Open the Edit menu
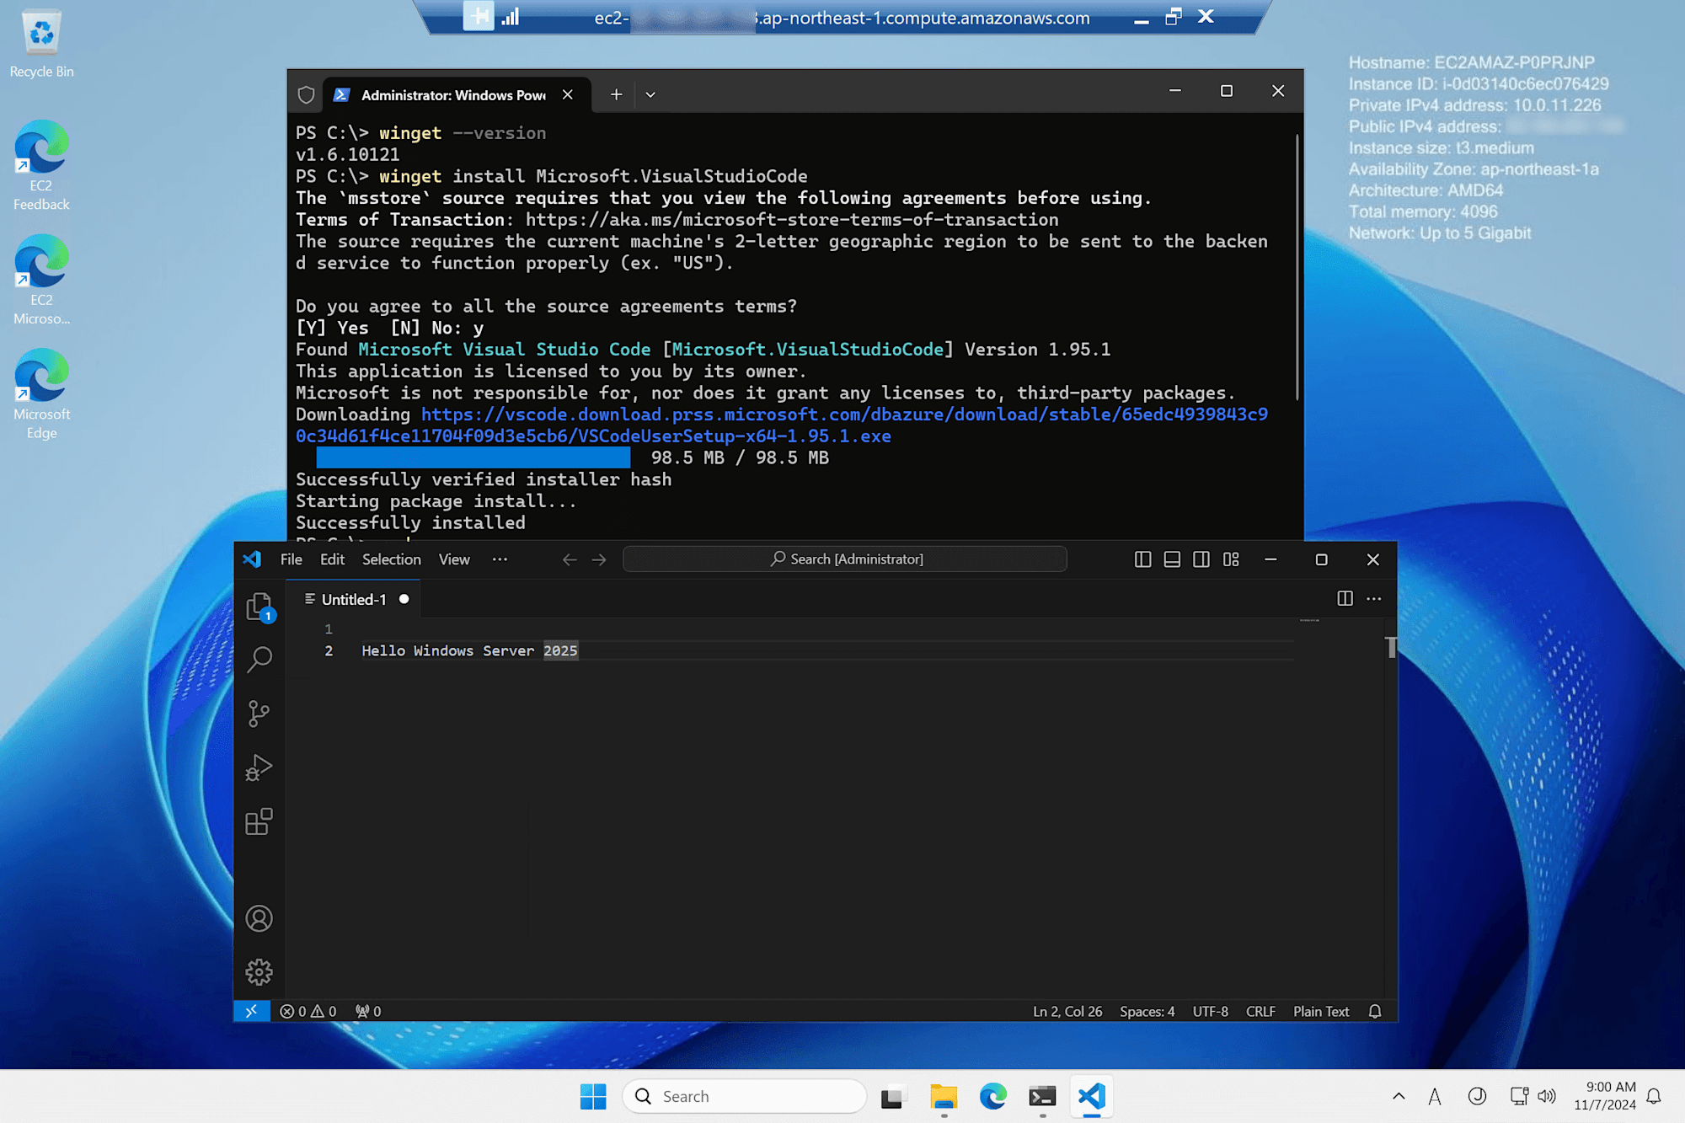The height and width of the screenshot is (1123, 1685). pos(332,559)
